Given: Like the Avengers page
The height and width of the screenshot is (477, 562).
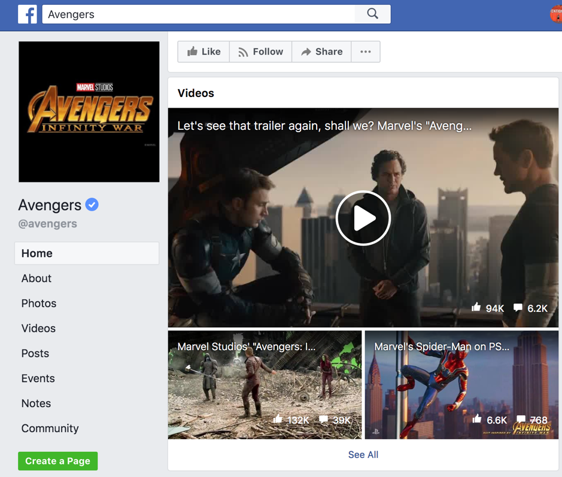Looking at the screenshot, I should pos(203,52).
